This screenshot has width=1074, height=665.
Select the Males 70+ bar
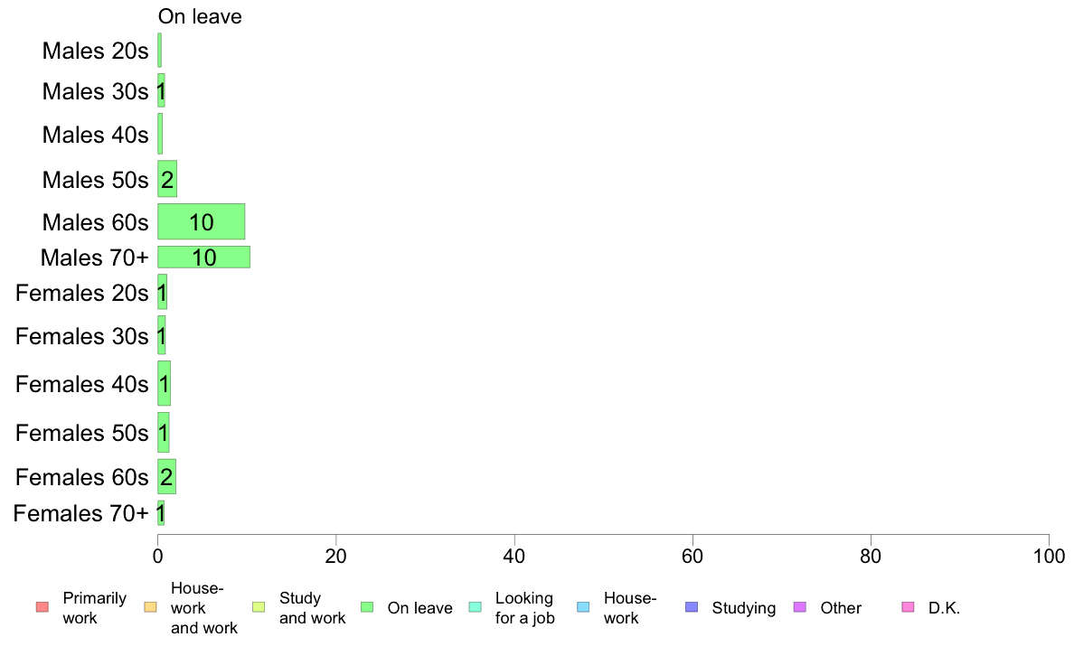tap(204, 258)
